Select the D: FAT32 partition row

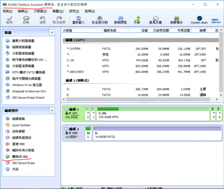tap(141, 89)
